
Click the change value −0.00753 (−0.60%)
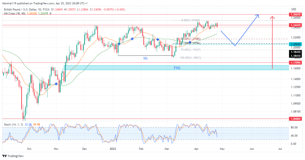[114, 9]
